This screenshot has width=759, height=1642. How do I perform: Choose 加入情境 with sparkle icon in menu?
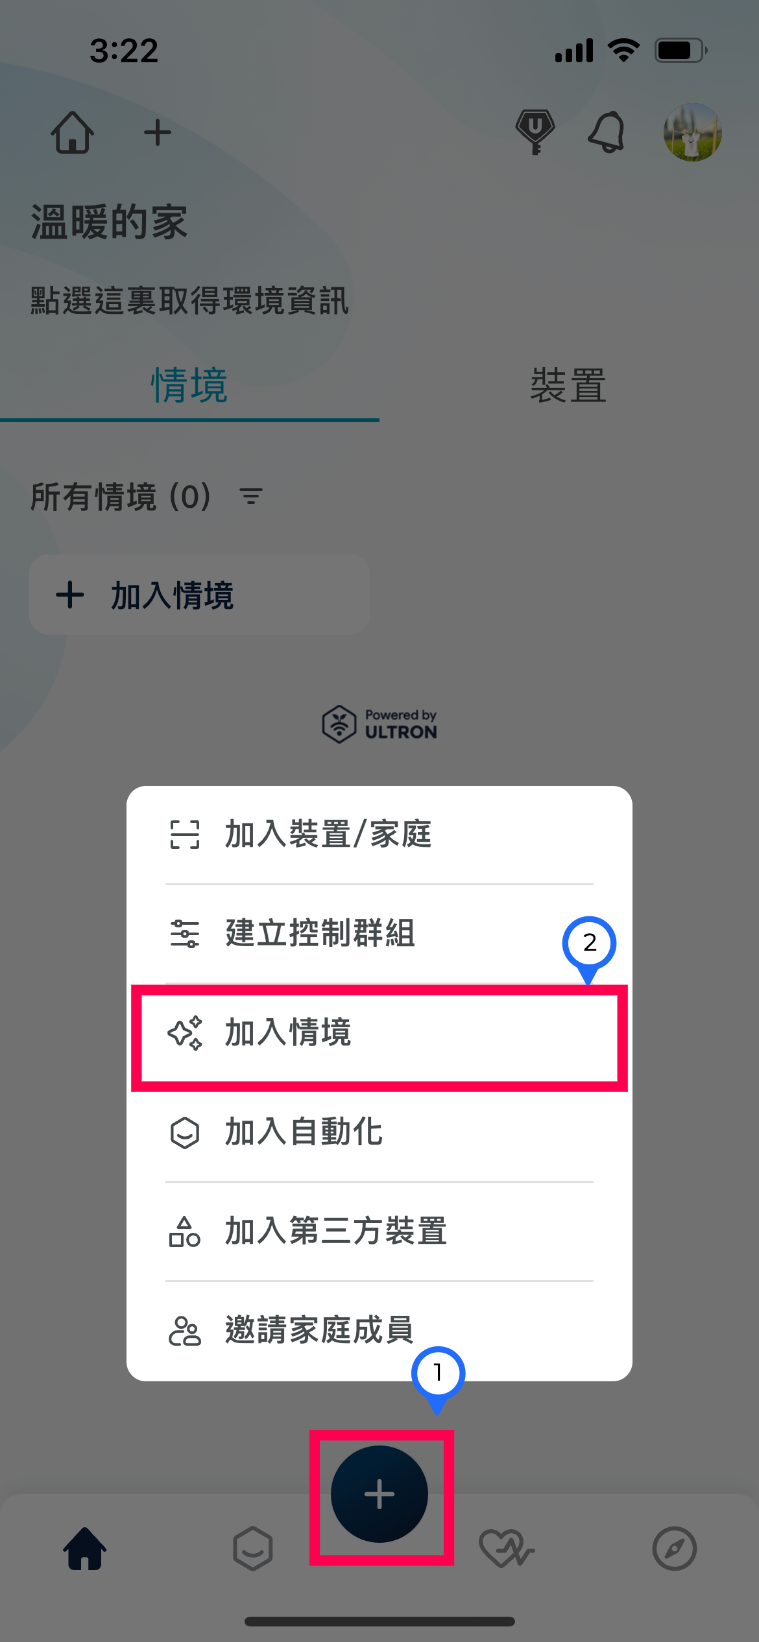tap(379, 1033)
